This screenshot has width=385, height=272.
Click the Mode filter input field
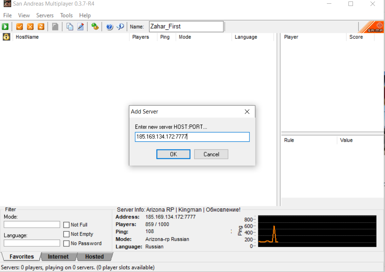tap(32, 224)
